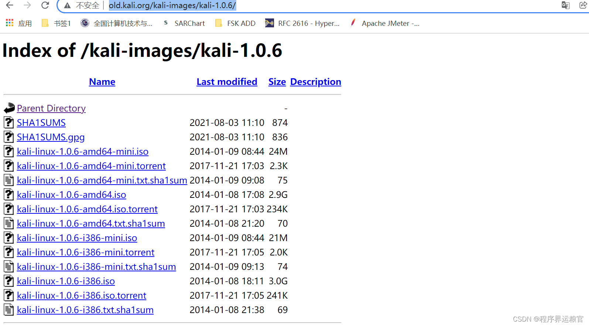Sort the listing by Last modified
Screen dimensions: 589x326
pyautogui.click(x=227, y=82)
